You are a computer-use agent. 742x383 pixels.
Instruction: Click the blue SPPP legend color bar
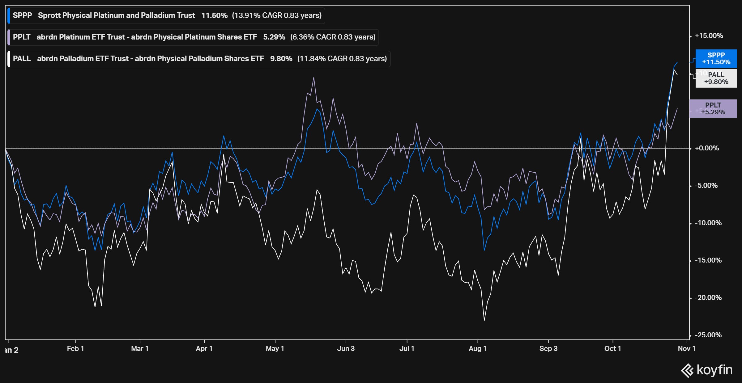[9, 16]
